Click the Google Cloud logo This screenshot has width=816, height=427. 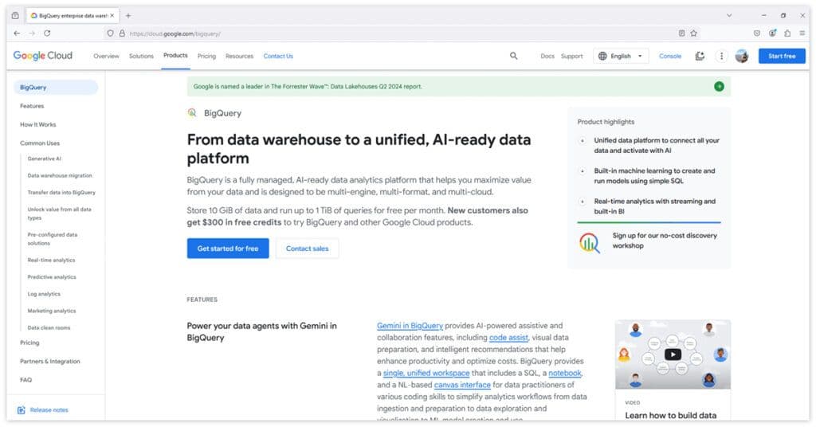click(43, 56)
